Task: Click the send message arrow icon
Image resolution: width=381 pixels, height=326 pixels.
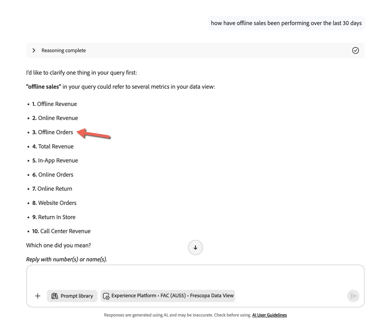Action: pos(353,296)
